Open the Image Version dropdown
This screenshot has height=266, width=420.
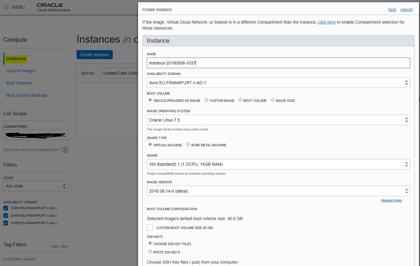tap(278, 191)
